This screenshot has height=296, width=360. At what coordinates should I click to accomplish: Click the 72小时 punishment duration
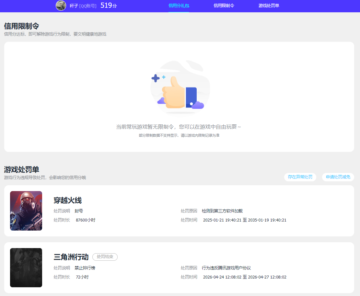pos(82,277)
